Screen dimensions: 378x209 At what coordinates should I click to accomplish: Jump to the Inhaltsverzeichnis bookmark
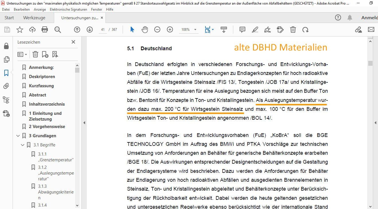coord(47,104)
